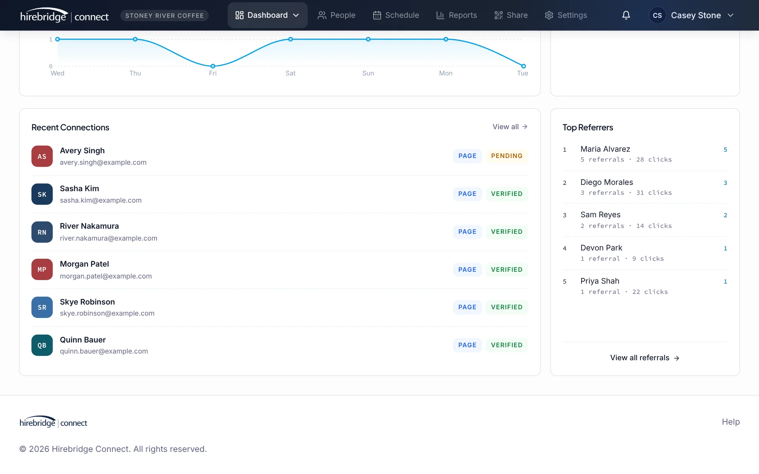Screen dimensions: 759x474
Task: Click the Mon data point on chart
Action: (446, 39)
